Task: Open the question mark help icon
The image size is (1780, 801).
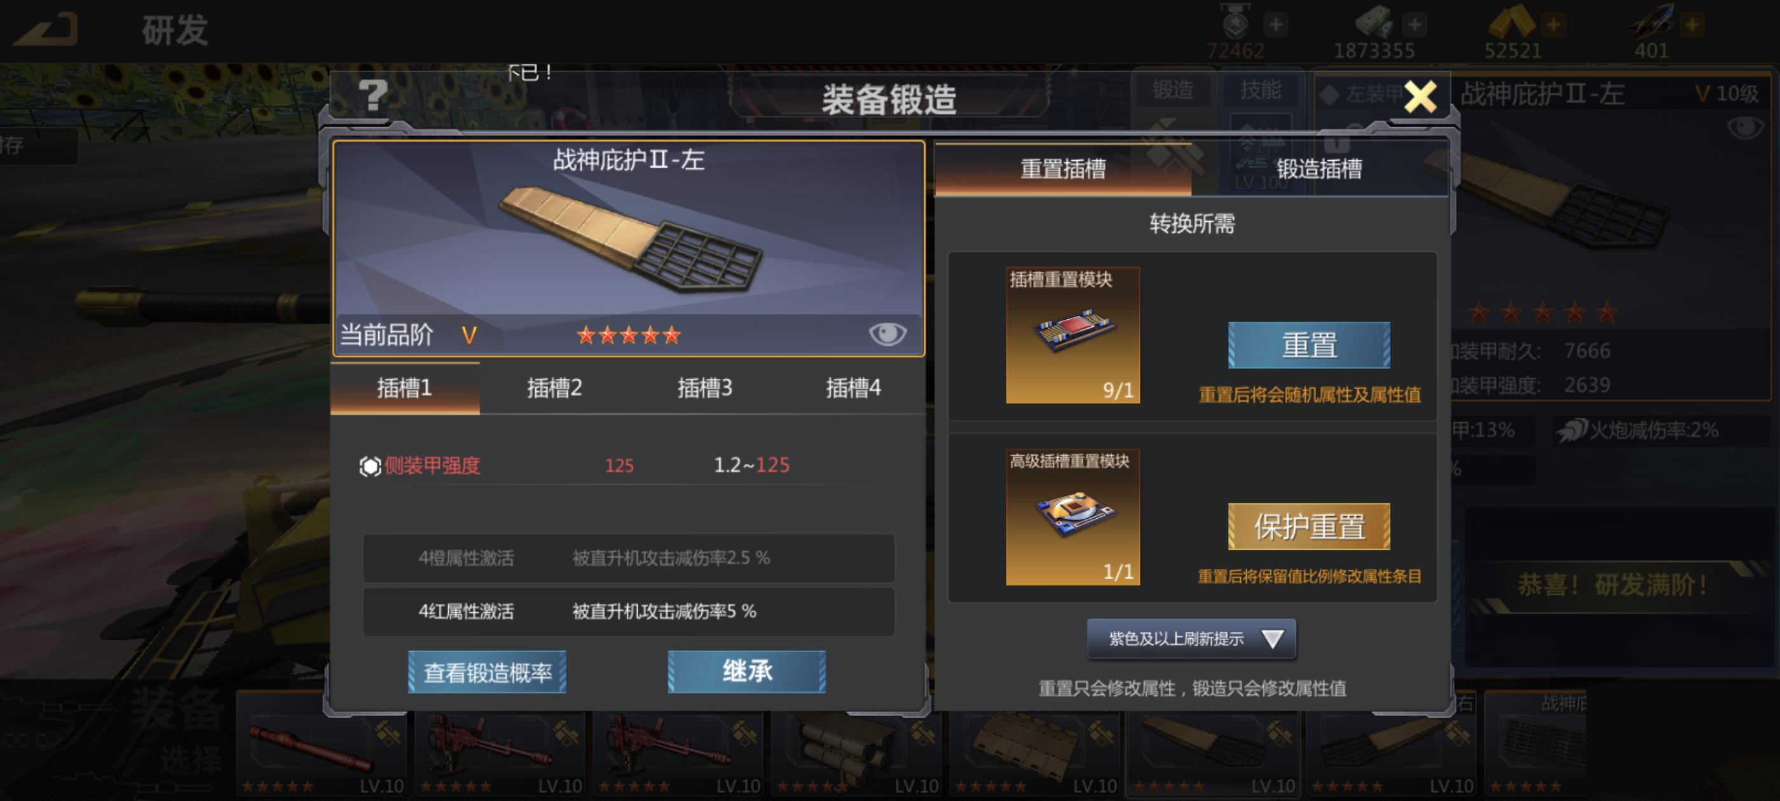Action: (373, 95)
